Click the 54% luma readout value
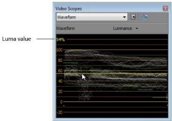 (x=61, y=39)
